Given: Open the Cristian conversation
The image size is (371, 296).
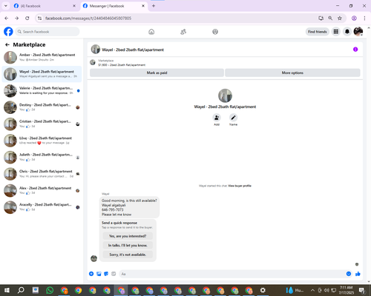Looking at the screenshot, I should pyautogui.click(x=42, y=124).
